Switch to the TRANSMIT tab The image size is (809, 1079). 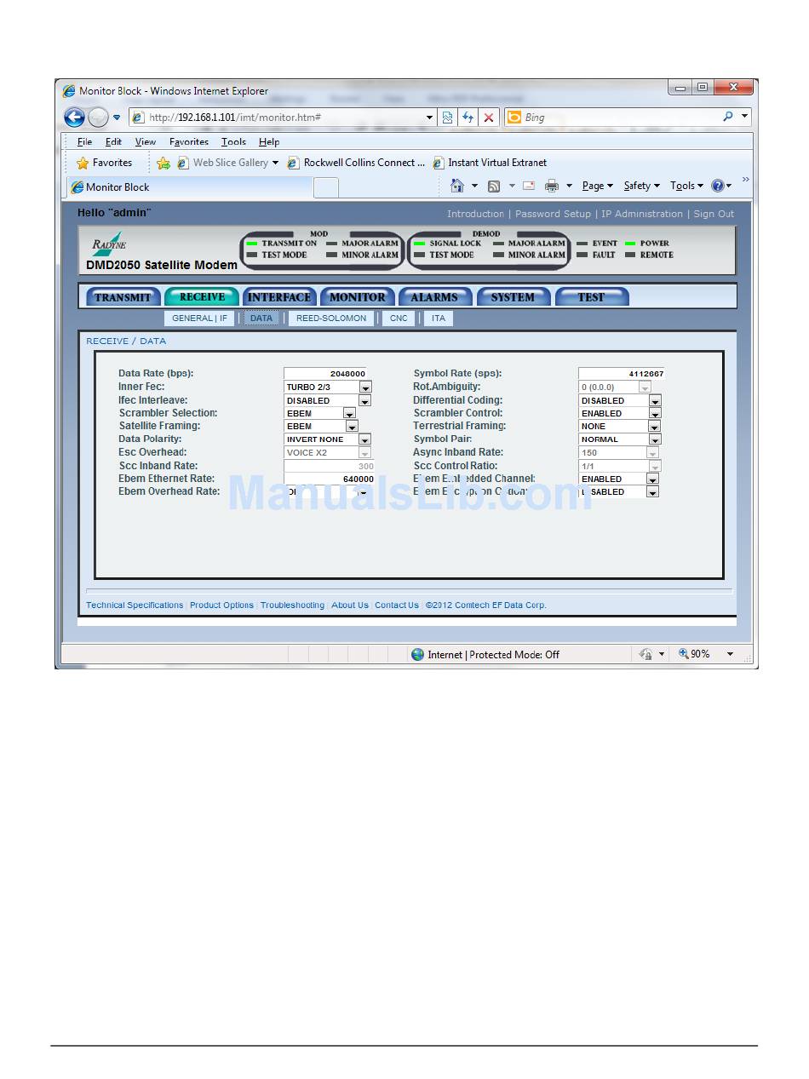coord(123,297)
